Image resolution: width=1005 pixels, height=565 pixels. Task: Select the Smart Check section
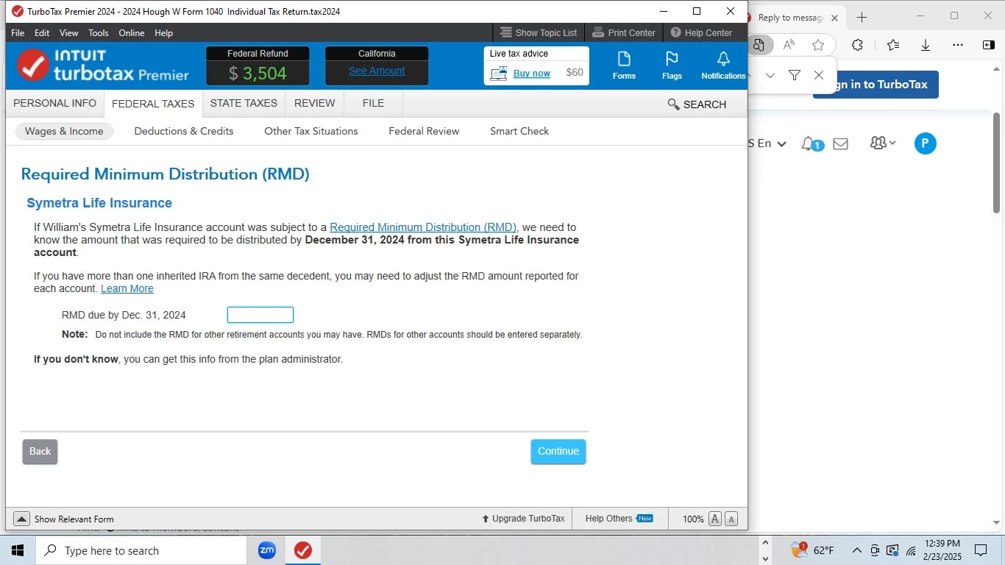click(519, 131)
